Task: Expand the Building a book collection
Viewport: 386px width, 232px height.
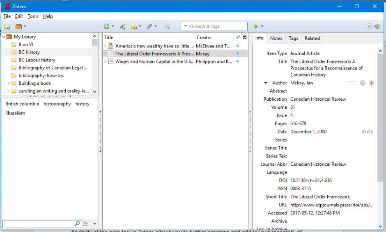Action: coord(8,83)
